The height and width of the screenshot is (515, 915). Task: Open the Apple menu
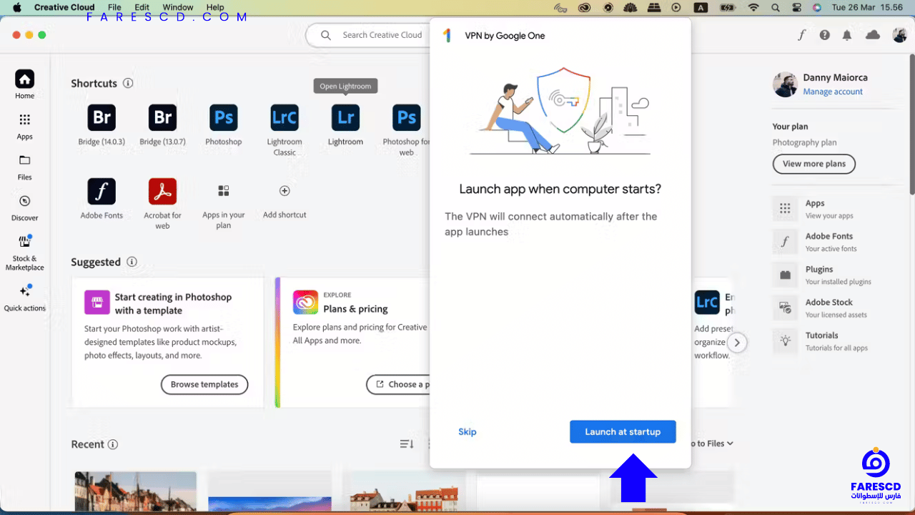[x=17, y=7]
